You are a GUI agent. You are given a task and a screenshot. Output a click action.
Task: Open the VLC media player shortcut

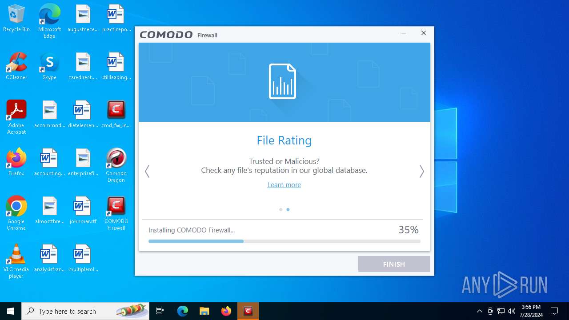point(16,261)
